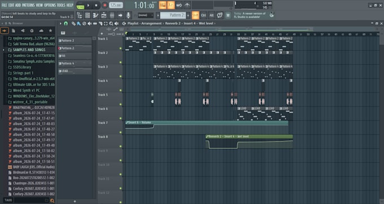Select the Slip tool
384x204 pixels.
coord(95,24)
